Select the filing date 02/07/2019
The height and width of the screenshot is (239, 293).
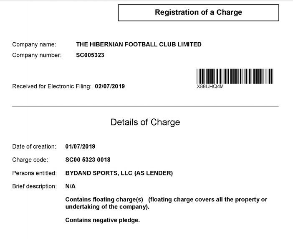pyautogui.click(x=110, y=86)
